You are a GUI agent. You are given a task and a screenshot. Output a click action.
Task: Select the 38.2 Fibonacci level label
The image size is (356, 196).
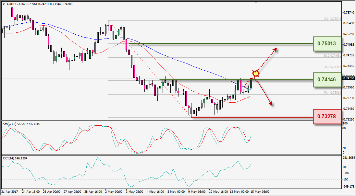click(x=332, y=55)
